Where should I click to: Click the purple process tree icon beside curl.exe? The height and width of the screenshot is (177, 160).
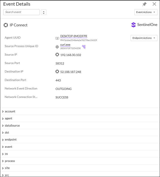[84, 47]
